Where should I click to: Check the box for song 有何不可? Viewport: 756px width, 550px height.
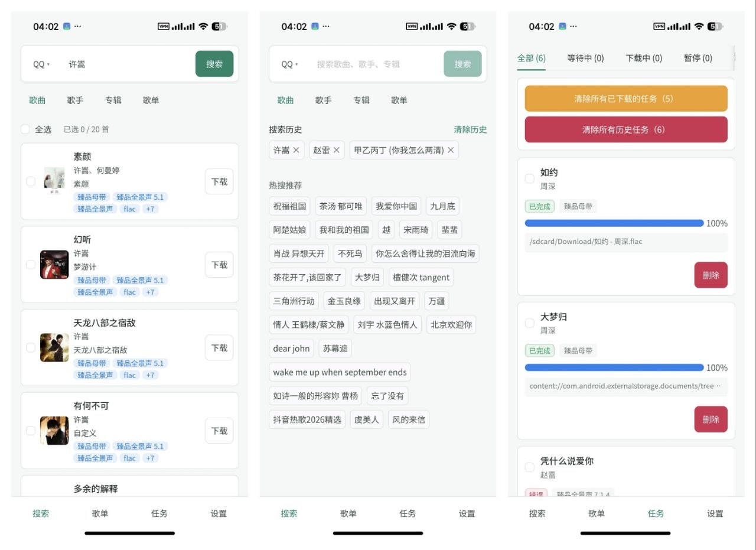tap(31, 431)
